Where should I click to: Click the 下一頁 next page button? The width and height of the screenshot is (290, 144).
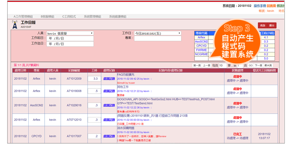point(258,66)
